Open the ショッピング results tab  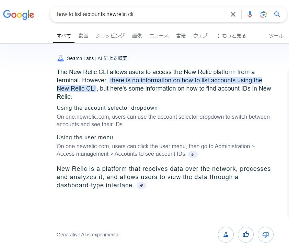(110, 36)
